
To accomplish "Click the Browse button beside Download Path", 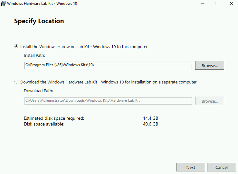I will (209, 101).
